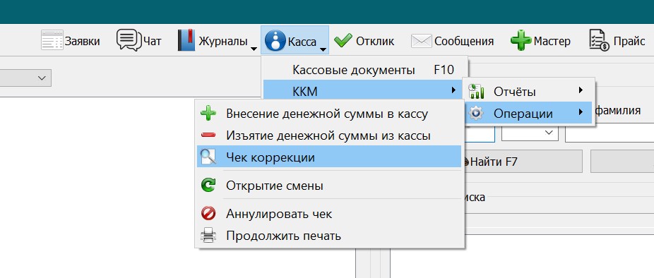654x278 pixels.
Task: Click magnifier icon beside Чек коррекции
Action: [x=208, y=157]
